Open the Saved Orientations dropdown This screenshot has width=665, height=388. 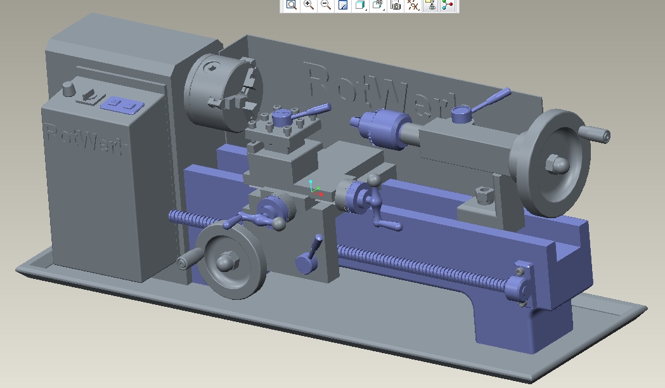pos(378,5)
